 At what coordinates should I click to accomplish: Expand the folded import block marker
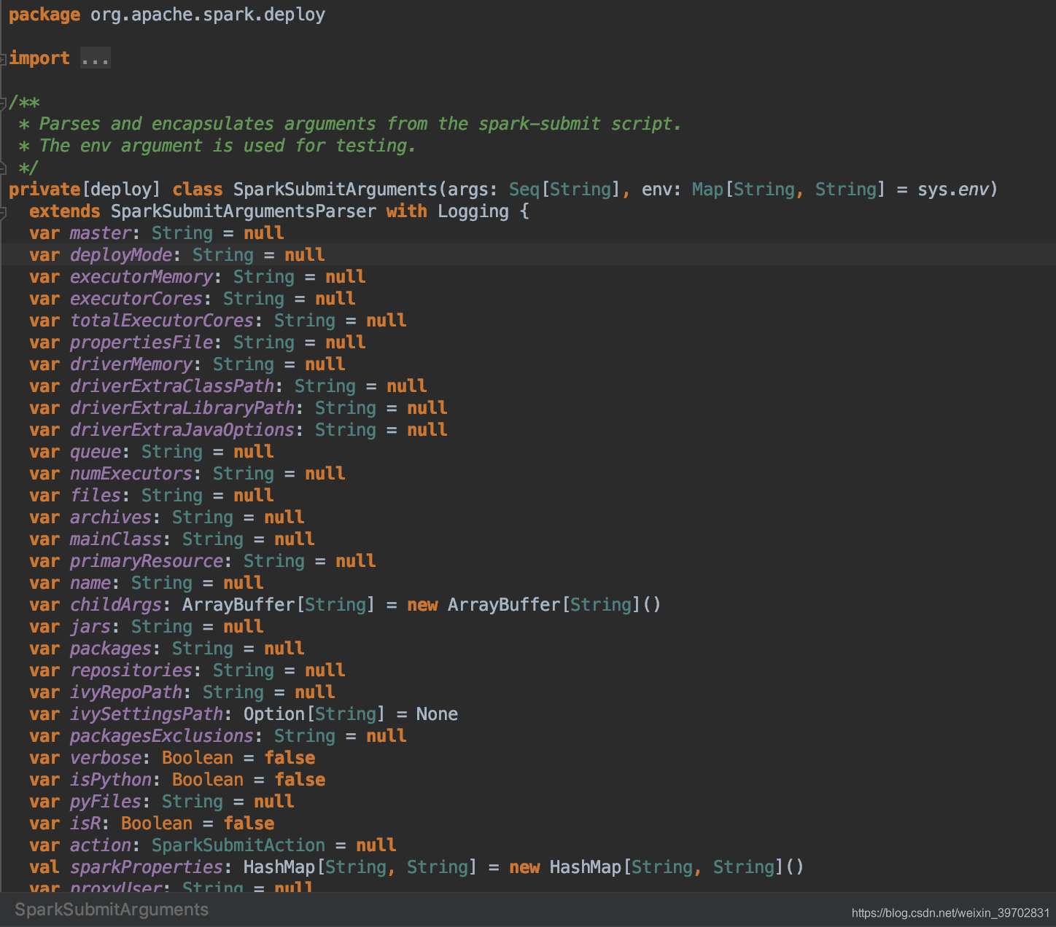point(3,59)
